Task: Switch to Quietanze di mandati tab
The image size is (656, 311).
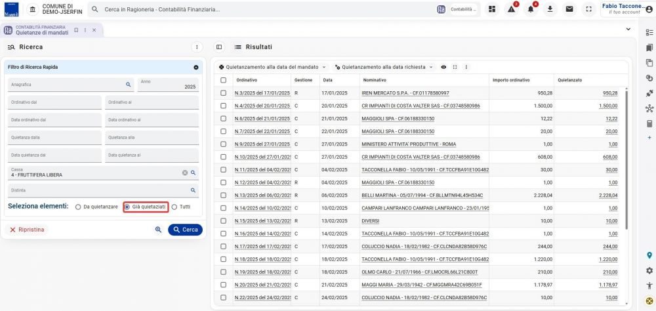Action: [x=42, y=30]
